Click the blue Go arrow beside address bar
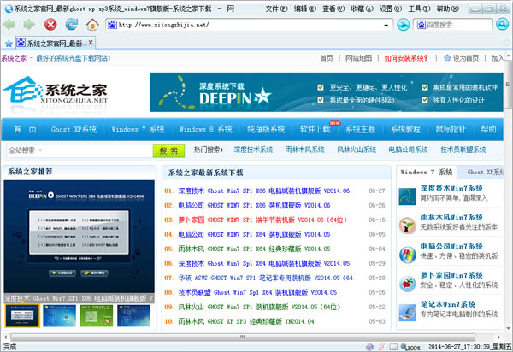This screenshot has height=352, width=513. click(x=403, y=25)
